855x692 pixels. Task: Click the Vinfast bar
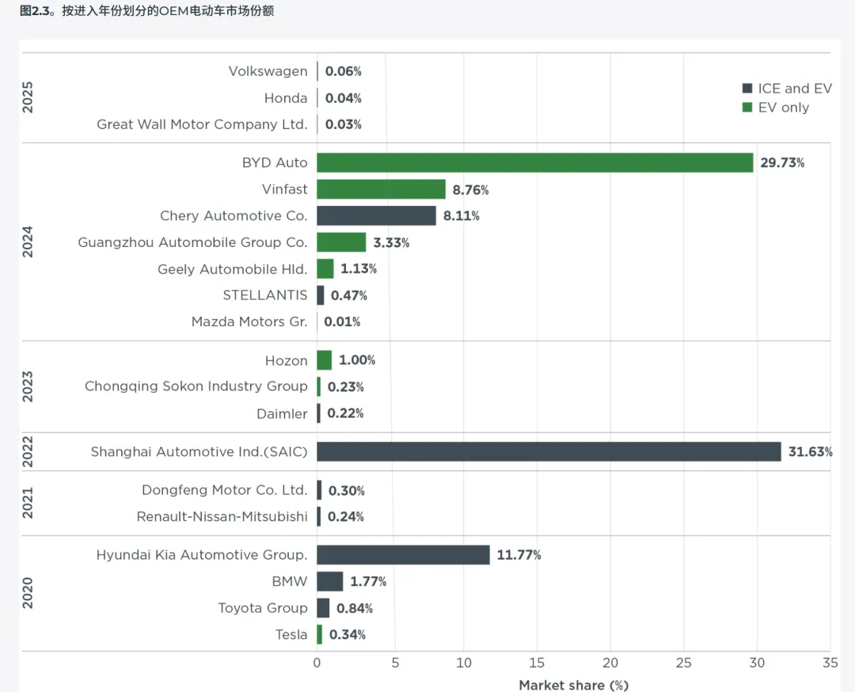point(381,189)
